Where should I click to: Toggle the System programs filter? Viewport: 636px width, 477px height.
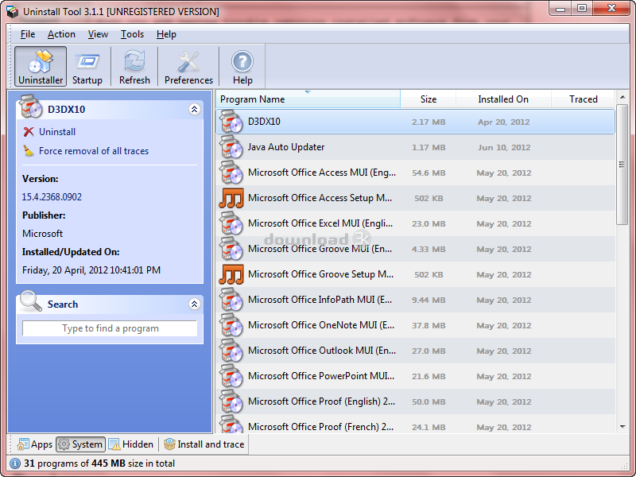point(79,444)
